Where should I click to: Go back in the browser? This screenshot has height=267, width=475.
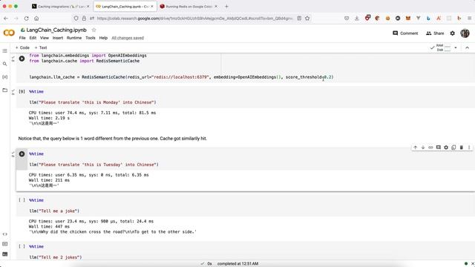coord(6,19)
